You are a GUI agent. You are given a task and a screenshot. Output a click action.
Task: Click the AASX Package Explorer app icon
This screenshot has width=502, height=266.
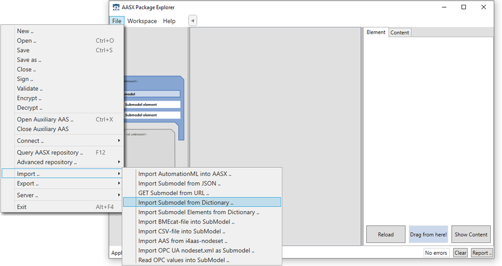(x=116, y=7)
